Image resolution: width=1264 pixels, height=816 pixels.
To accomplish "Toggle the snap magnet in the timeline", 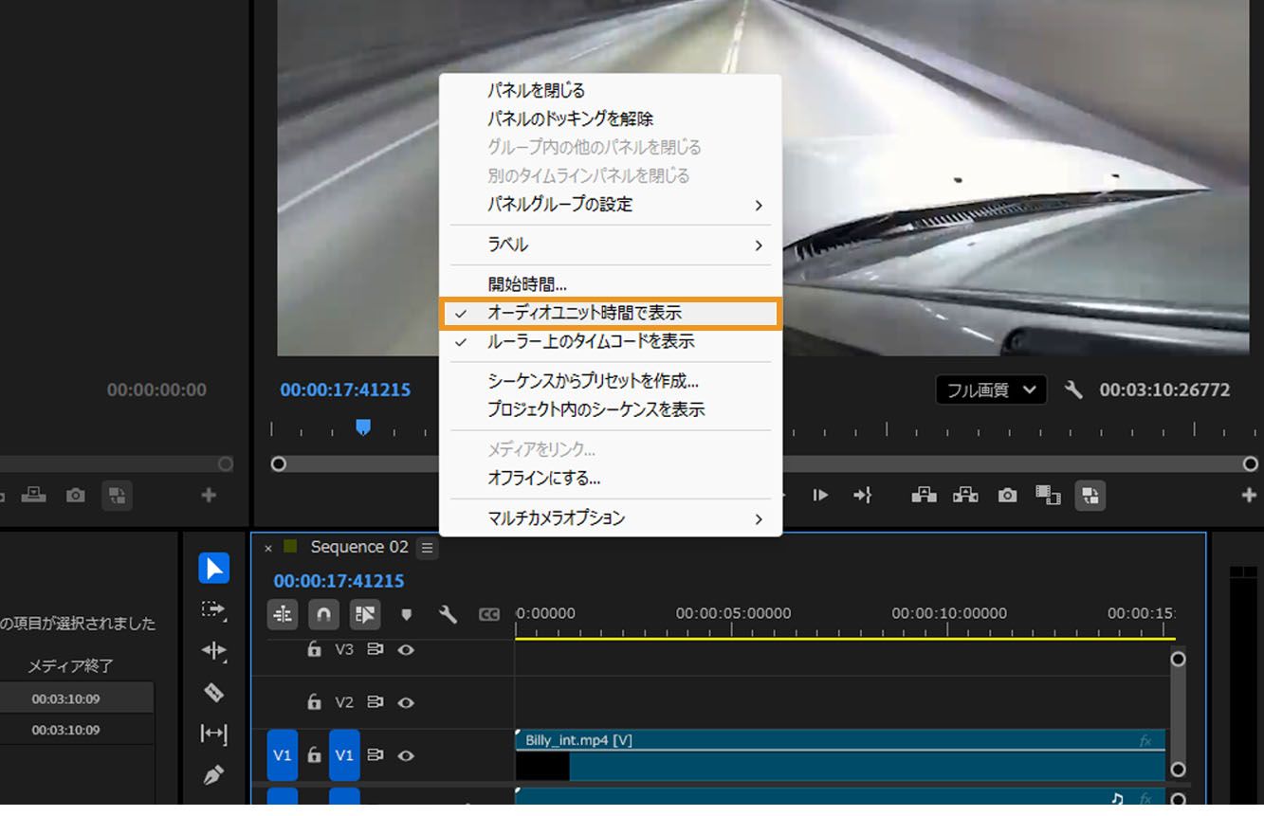I will (x=323, y=614).
